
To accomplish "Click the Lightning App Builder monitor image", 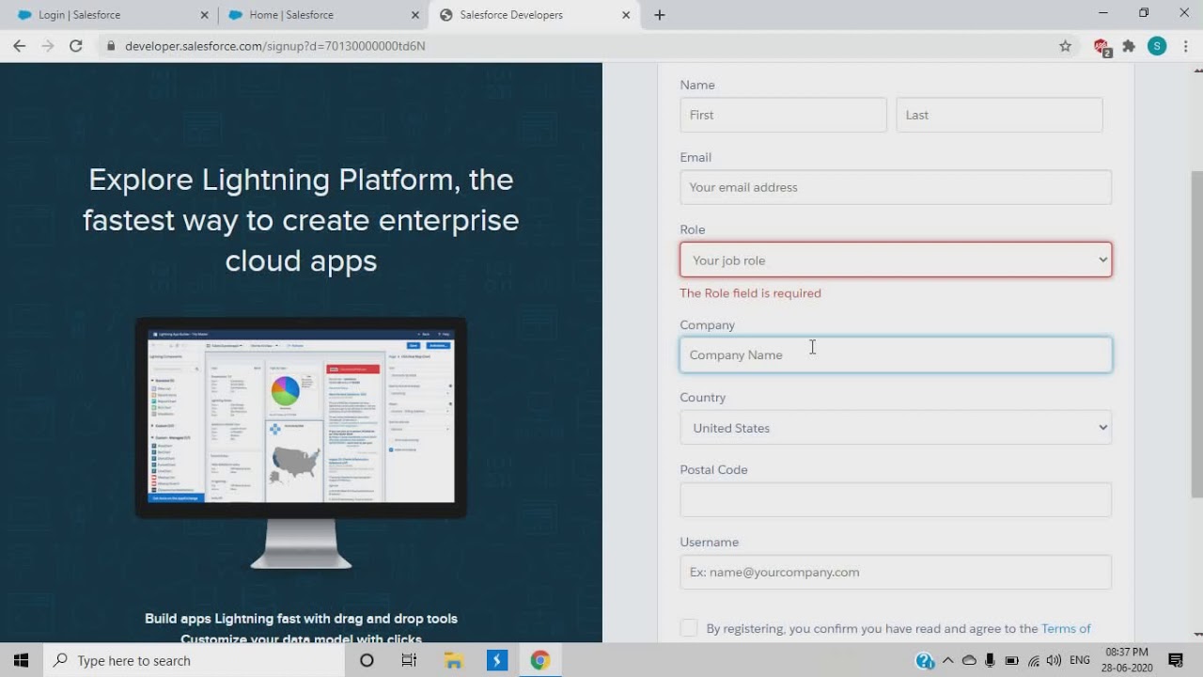I will click(301, 442).
